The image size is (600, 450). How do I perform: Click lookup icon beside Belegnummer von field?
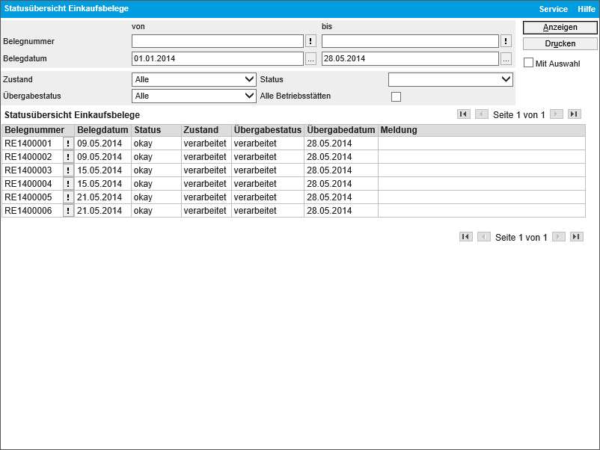[x=311, y=41]
